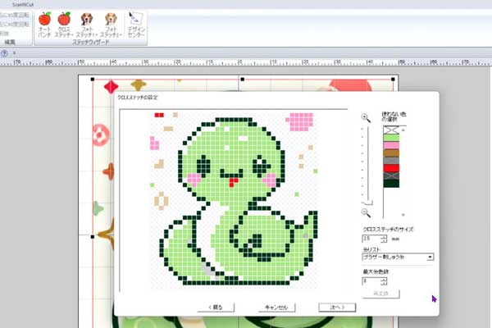Click the ステッチウィザード ribbon group label
Viewport: 492px width, 328px height.
pos(92,41)
